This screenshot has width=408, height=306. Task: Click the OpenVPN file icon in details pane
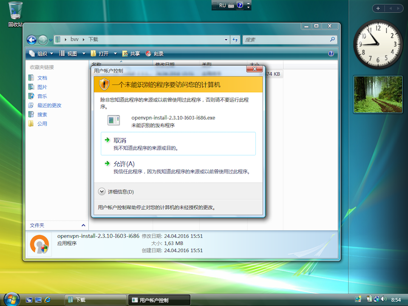40,244
